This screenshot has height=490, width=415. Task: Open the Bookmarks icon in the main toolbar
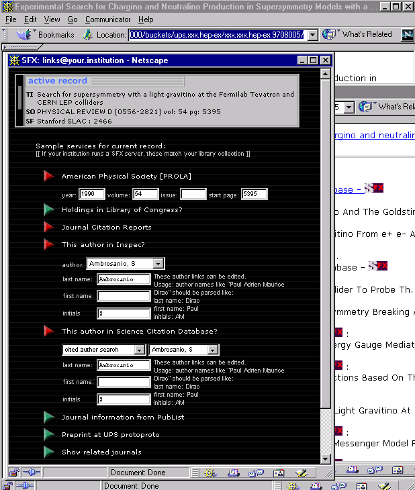tap(24, 35)
